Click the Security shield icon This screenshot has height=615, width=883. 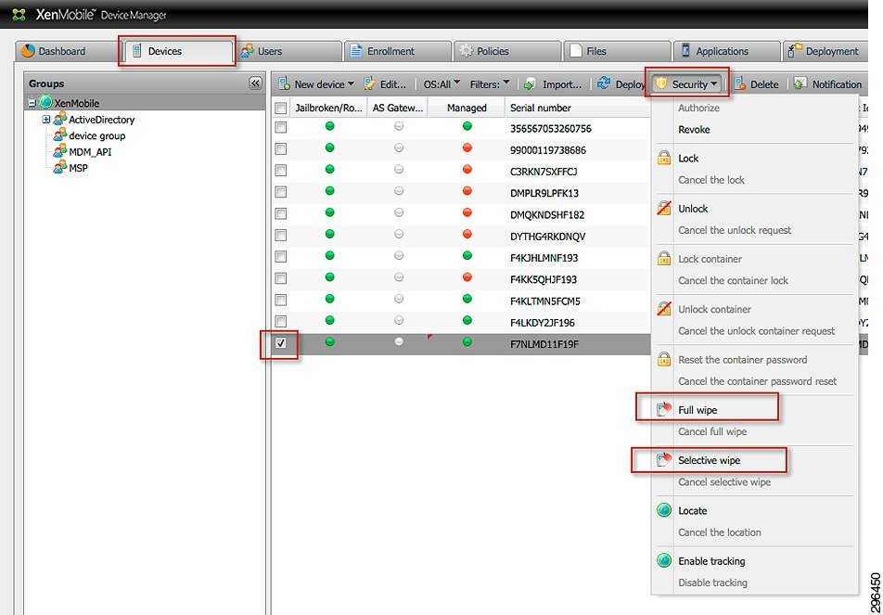click(x=660, y=83)
